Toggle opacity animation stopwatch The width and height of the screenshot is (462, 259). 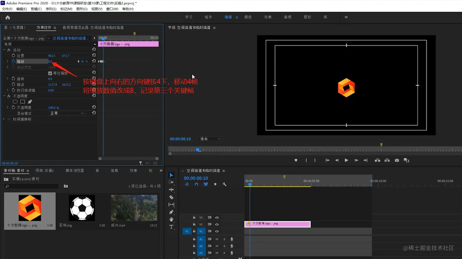tap(13, 108)
